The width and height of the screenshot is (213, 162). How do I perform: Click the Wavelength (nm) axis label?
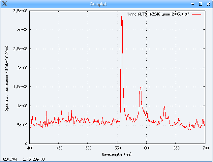[117, 154]
